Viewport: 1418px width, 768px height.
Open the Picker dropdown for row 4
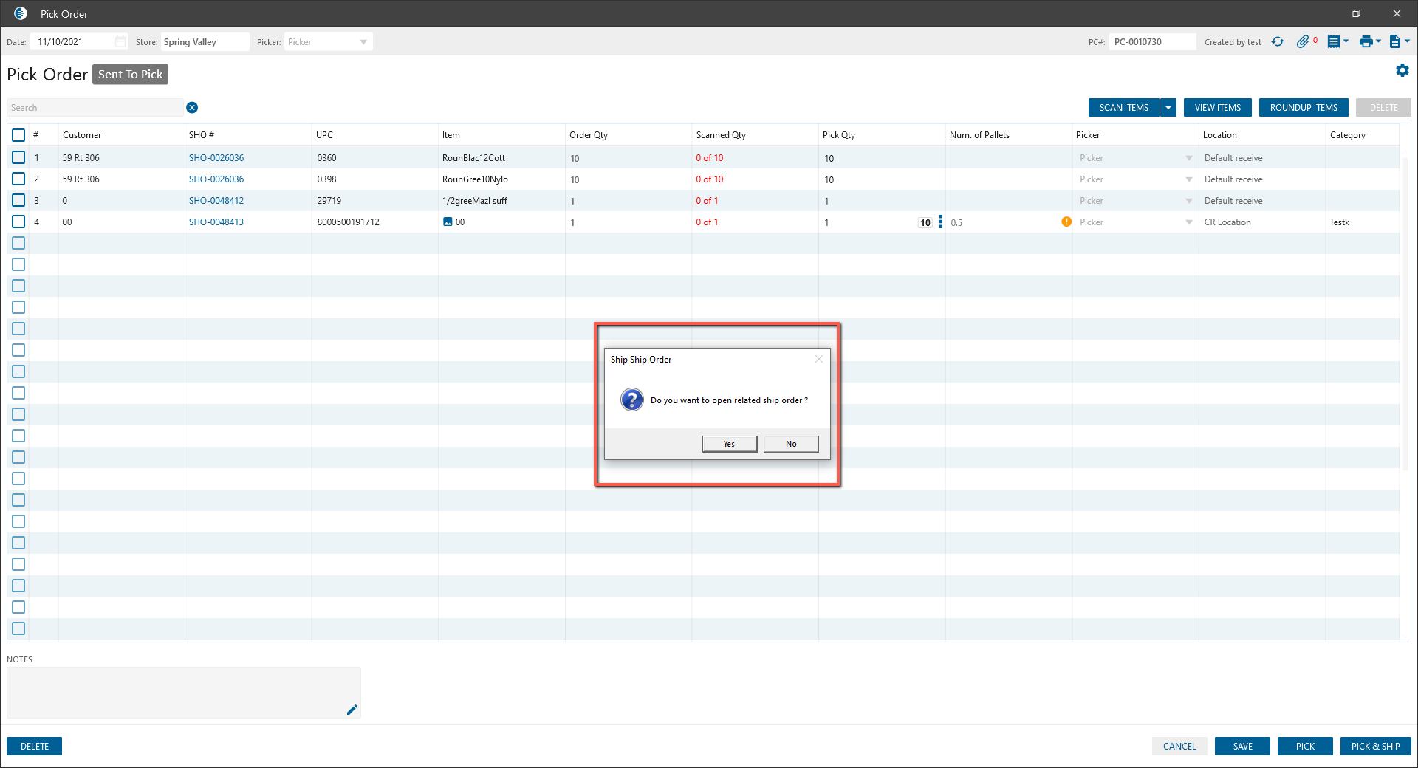point(1189,222)
